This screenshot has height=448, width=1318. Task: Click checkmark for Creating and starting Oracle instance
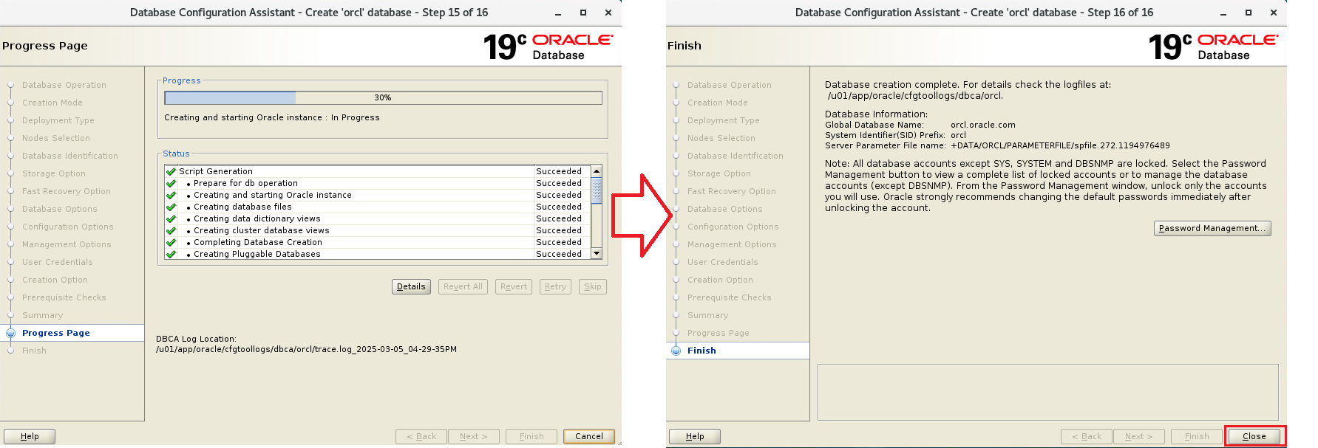click(x=171, y=195)
